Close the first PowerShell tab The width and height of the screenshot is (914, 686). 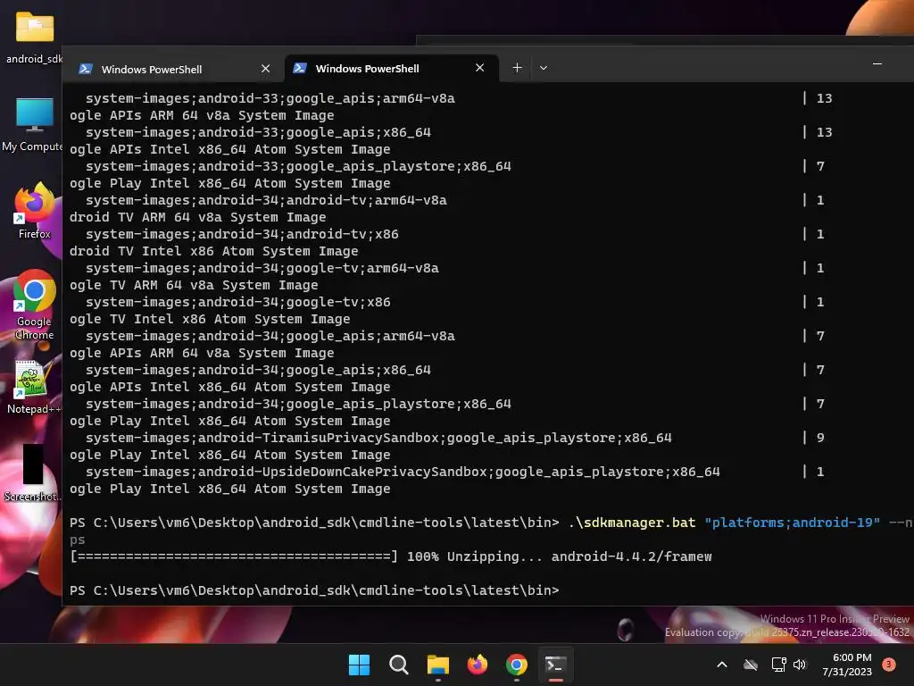[266, 69]
